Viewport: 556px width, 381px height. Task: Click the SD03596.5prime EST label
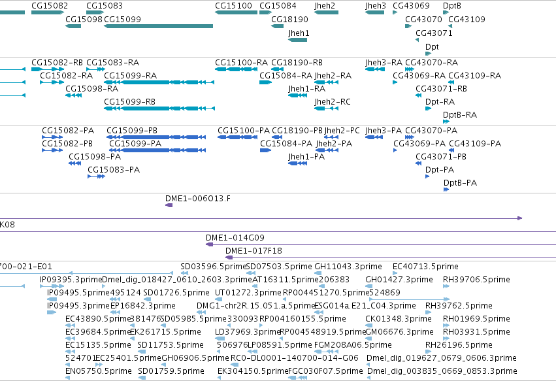tap(213, 267)
